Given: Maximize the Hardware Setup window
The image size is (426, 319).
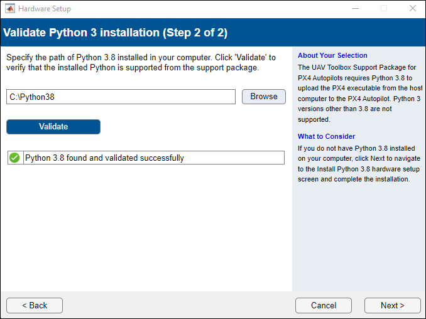Looking at the screenshot, I should (x=384, y=9).
